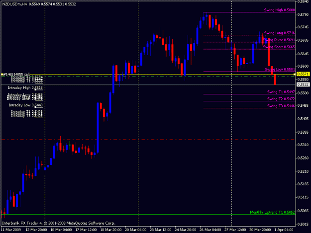Click the 12 Mar 20:00 time label
311x233 pixels.
36,230
